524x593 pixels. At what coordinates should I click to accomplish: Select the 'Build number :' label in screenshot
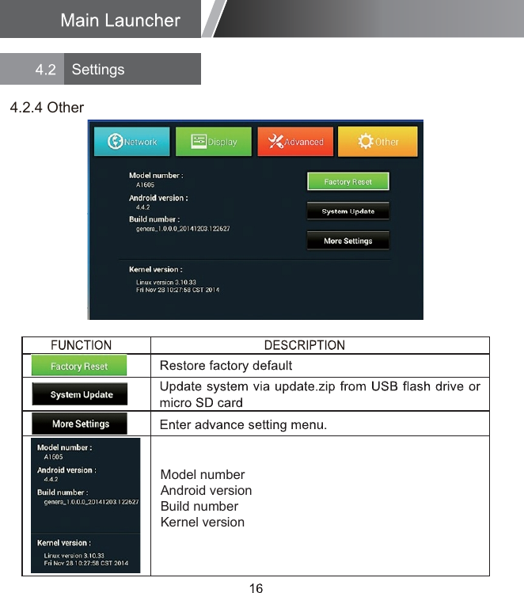154,219
